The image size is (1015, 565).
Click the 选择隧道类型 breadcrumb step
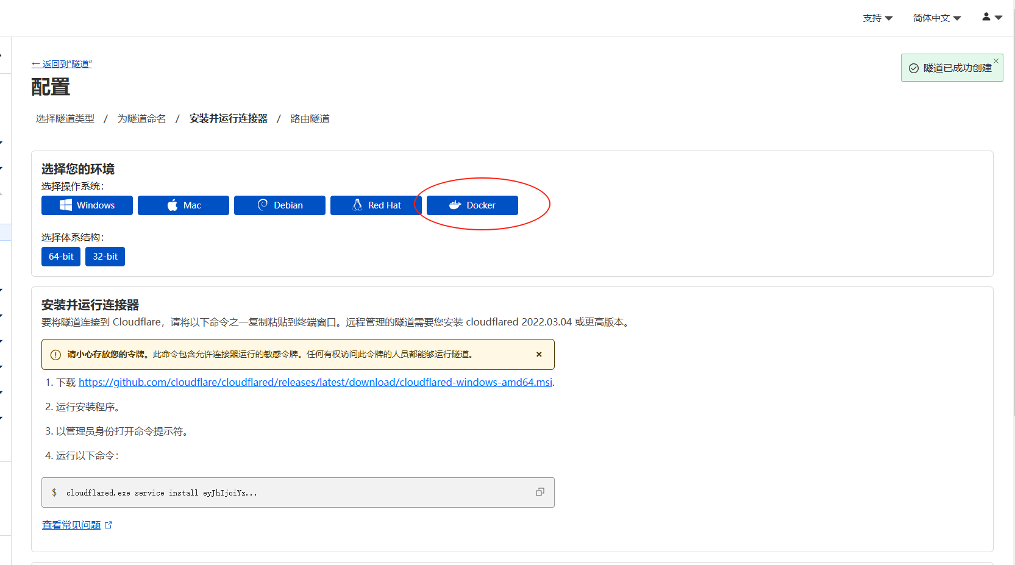coord(65,119)
